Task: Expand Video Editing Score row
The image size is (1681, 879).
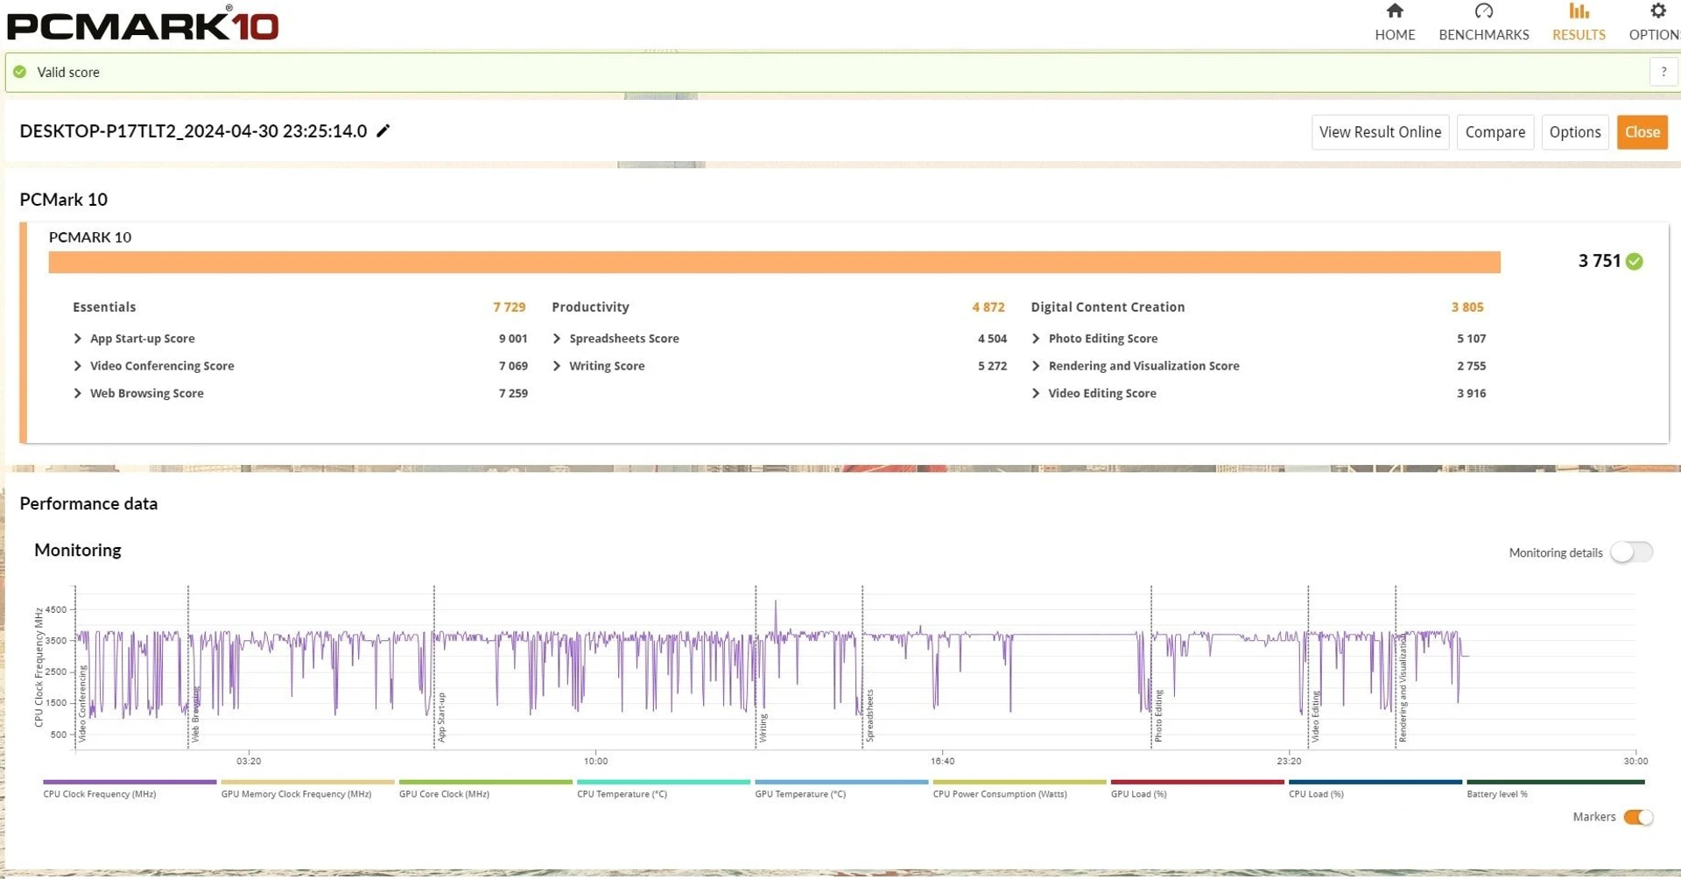Action: coord(1036,393)
